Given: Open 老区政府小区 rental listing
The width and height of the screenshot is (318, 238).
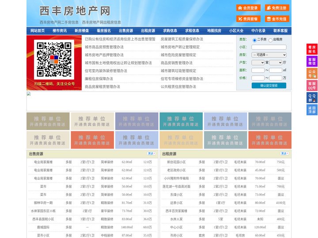Looking at the screenshot, I should coord(176,170).
